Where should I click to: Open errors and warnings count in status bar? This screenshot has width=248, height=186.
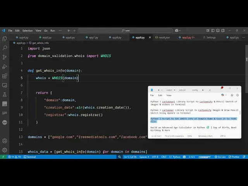tap(14, 157)
